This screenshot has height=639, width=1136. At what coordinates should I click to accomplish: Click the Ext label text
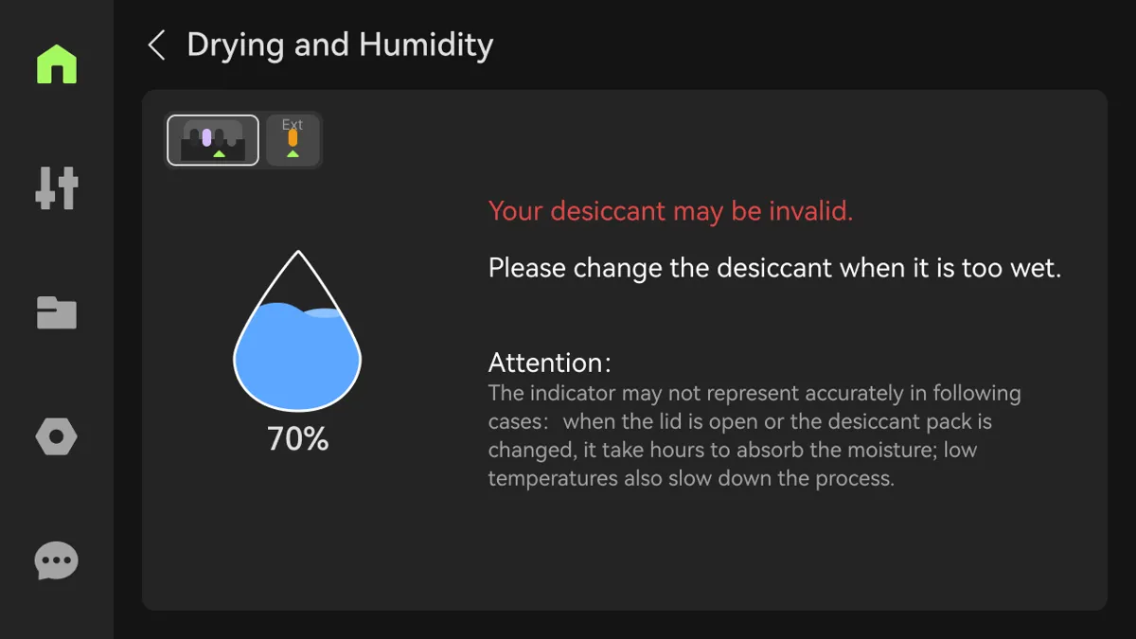click(293, 124)
